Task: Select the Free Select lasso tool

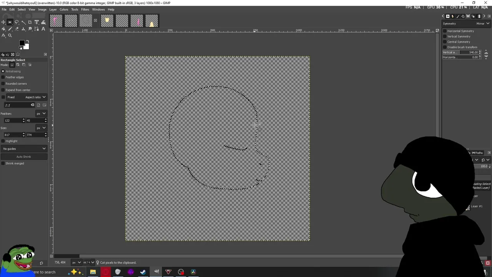Action: click(17, 22)
